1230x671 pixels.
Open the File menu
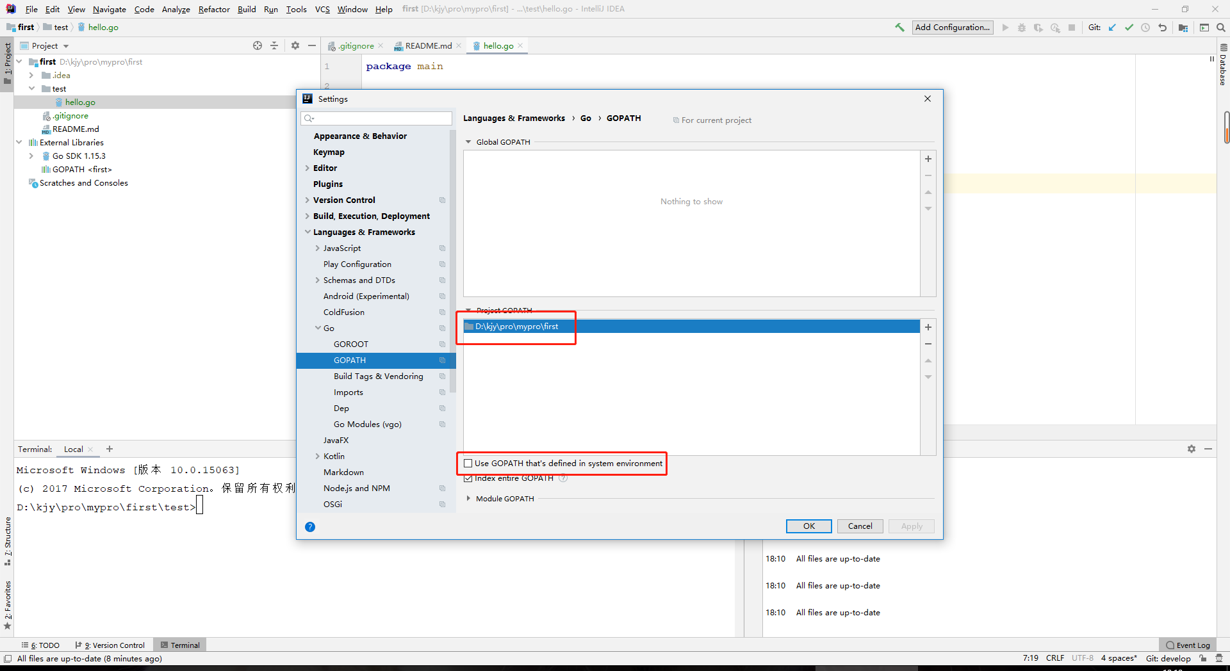31,9
